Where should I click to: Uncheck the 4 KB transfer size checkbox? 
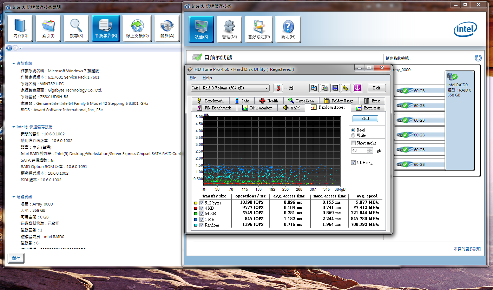[x=202, y=208]
